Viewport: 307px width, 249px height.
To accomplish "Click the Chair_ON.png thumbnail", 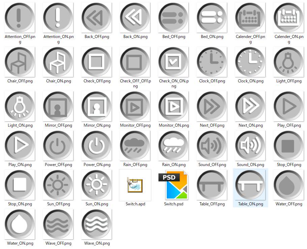I will point(58,62).
